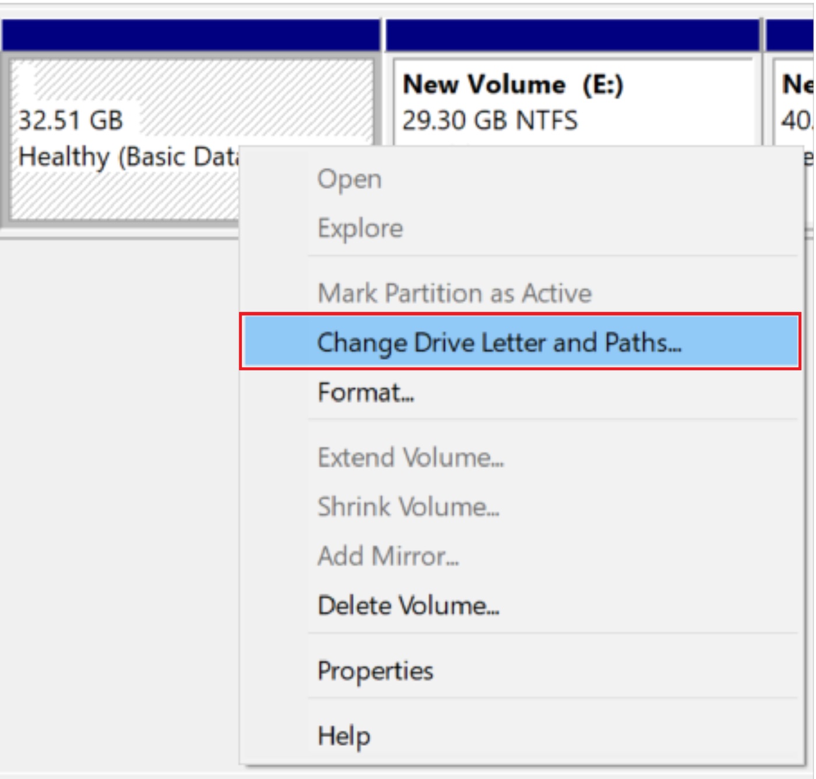The height and width of the screenshot is (779, 816).
Task: Select Explore in the context menu
Action: (360, 228)
